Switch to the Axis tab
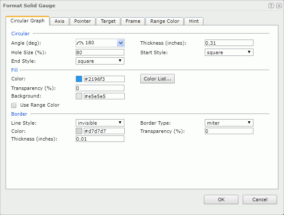This screenshot has height=215, width=284. [59, 21]
